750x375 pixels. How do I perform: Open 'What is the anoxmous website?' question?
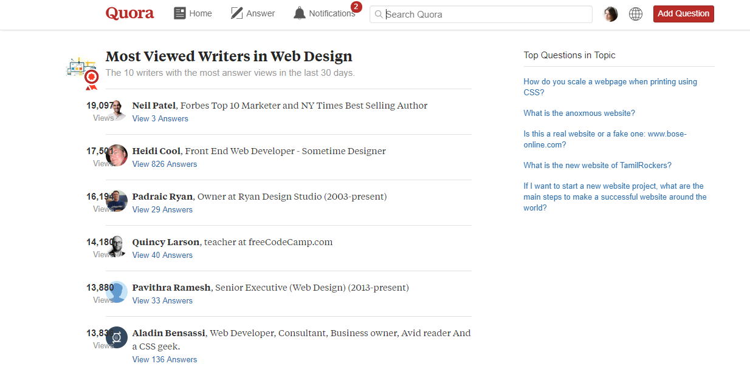(579, 113)
